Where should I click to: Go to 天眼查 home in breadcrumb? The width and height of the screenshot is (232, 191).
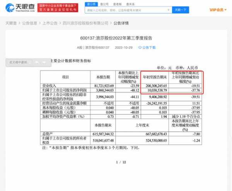tap(11, 23)
